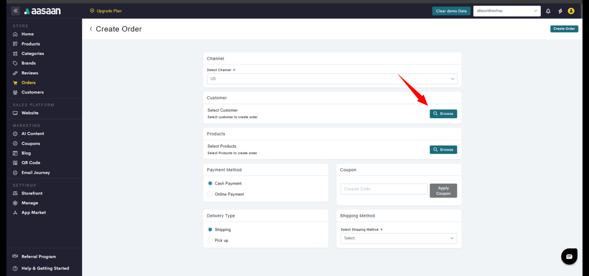The image size is (589, 276).
Task: Click the Clear demo Data button
Action: tap(451, 11)
